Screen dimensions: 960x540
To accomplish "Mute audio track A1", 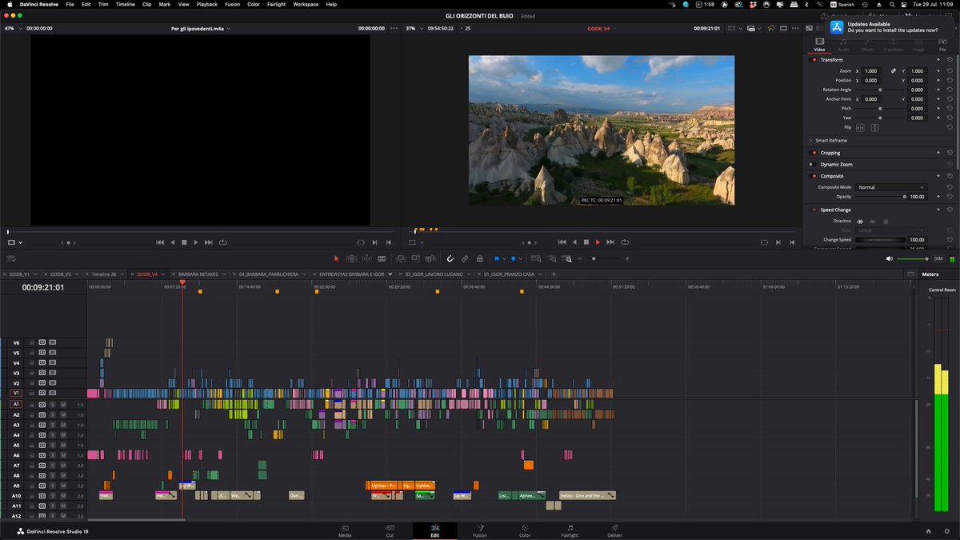I will pyautogui.click(x=64, y=405).
